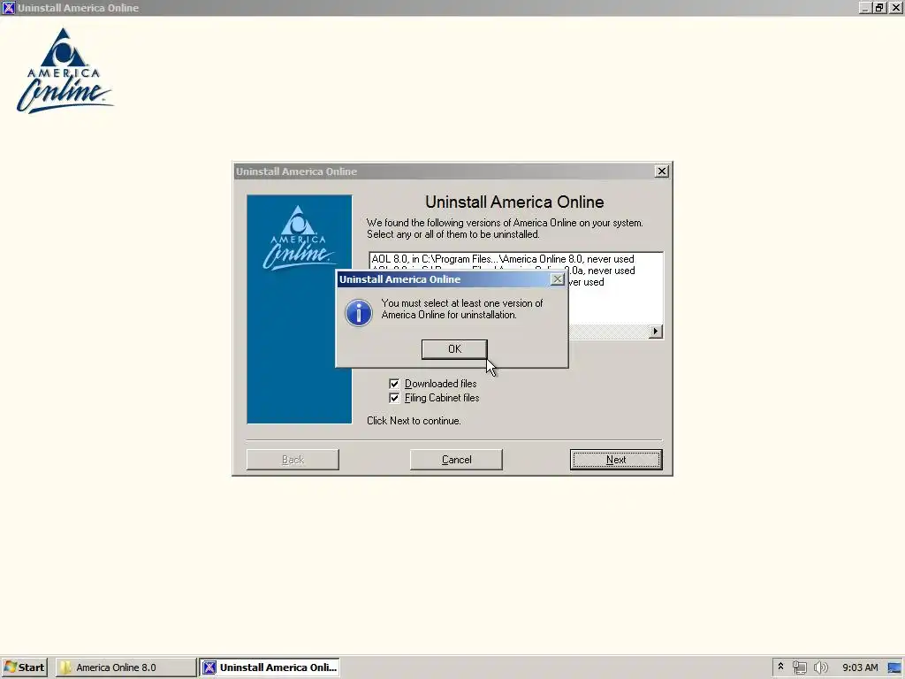
Task: Click 'Click Next to continue.' text
Action: 414,420
